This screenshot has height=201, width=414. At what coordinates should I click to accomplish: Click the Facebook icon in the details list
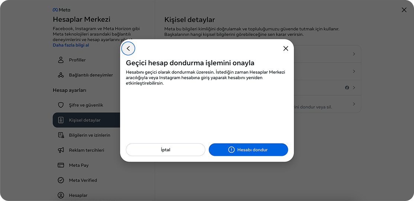click(347, 88)
